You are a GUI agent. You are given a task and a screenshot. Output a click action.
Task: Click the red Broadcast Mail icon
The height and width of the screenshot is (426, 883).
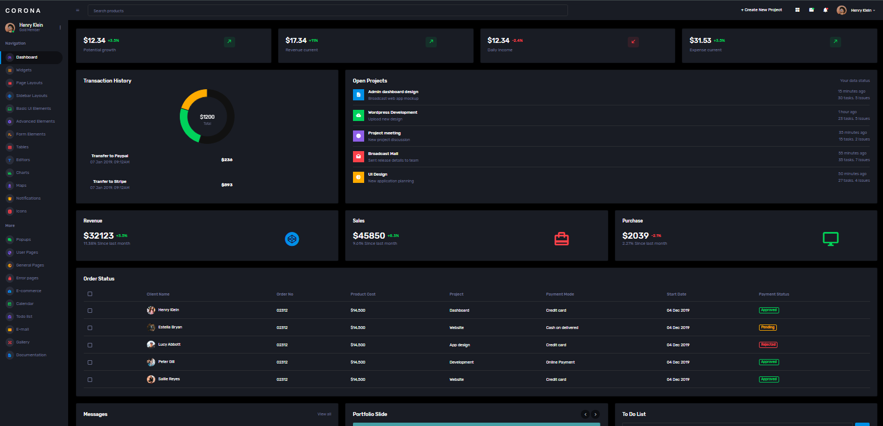coord(359,157)
